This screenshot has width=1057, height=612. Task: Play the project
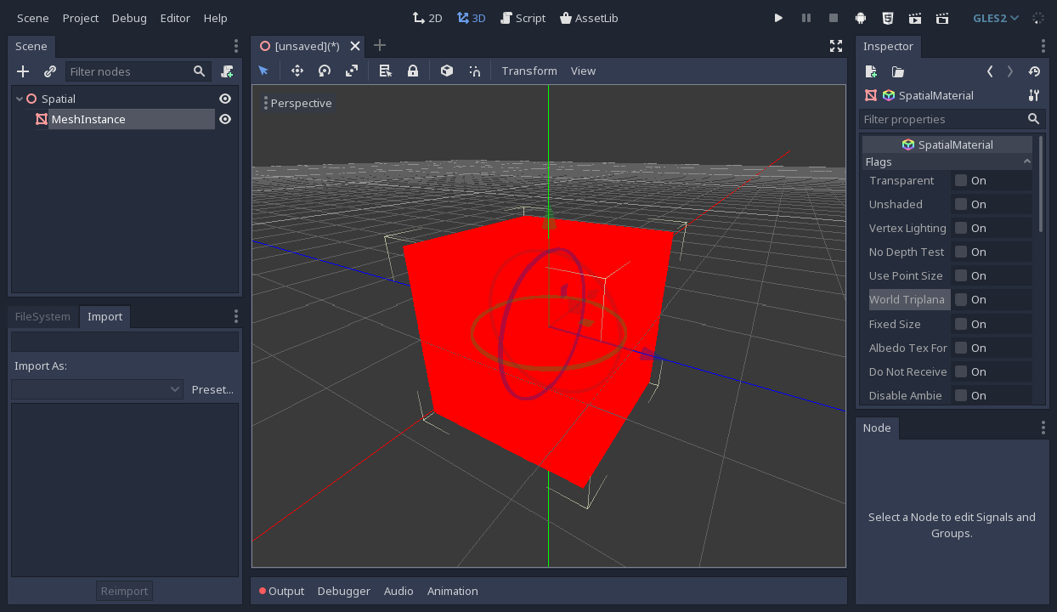778,18
